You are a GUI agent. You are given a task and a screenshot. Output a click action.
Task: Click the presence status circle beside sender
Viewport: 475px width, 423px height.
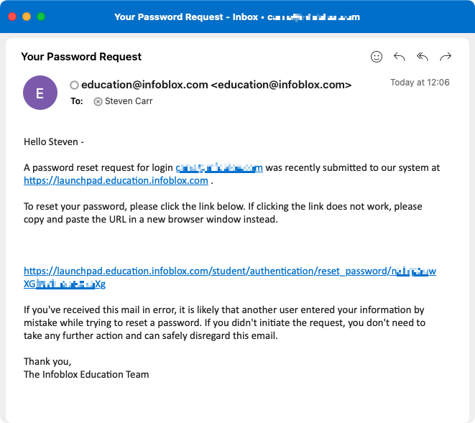[74, 85]
